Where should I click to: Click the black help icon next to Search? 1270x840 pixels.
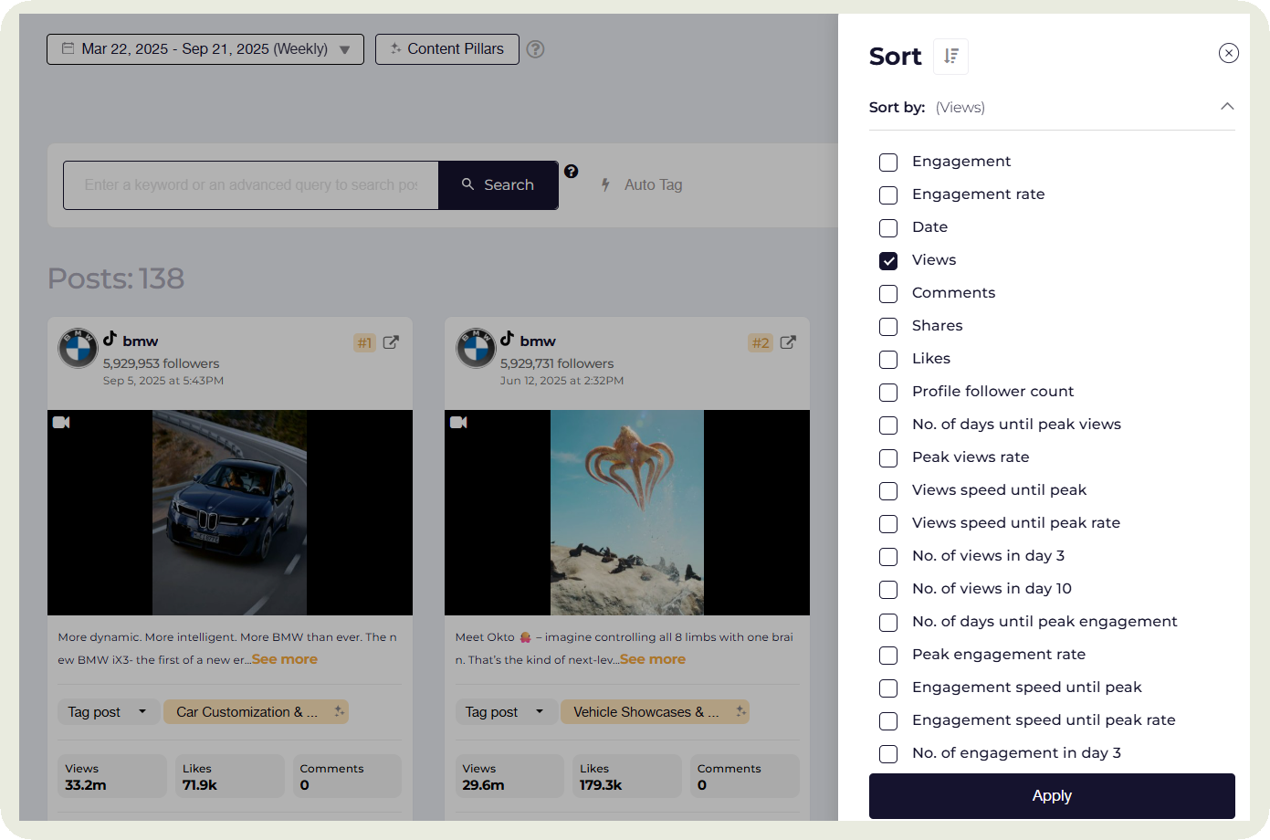pyautogui.click(x=571, y=172)
